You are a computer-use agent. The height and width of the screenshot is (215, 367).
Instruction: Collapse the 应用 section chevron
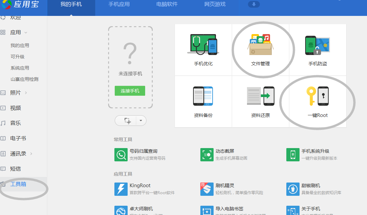(x=26, y=32)
